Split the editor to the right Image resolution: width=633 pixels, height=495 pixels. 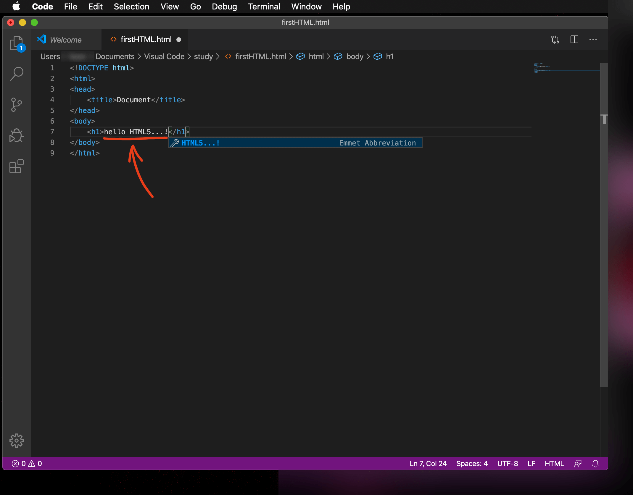pos(574,40)
